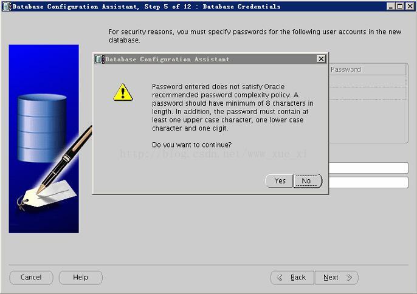Viewport: 417px width, 294px height.
Task: Click the database and pen illustration
Action: (44, 139)
